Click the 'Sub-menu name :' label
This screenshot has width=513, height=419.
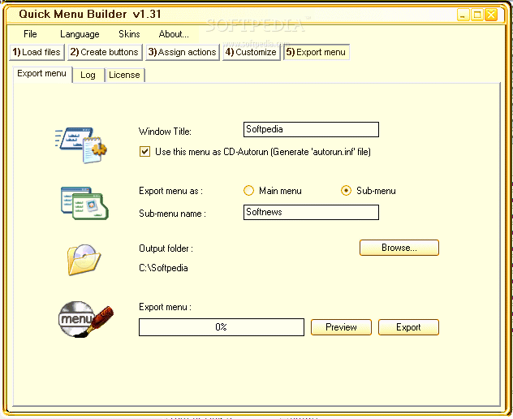point(172,214)
